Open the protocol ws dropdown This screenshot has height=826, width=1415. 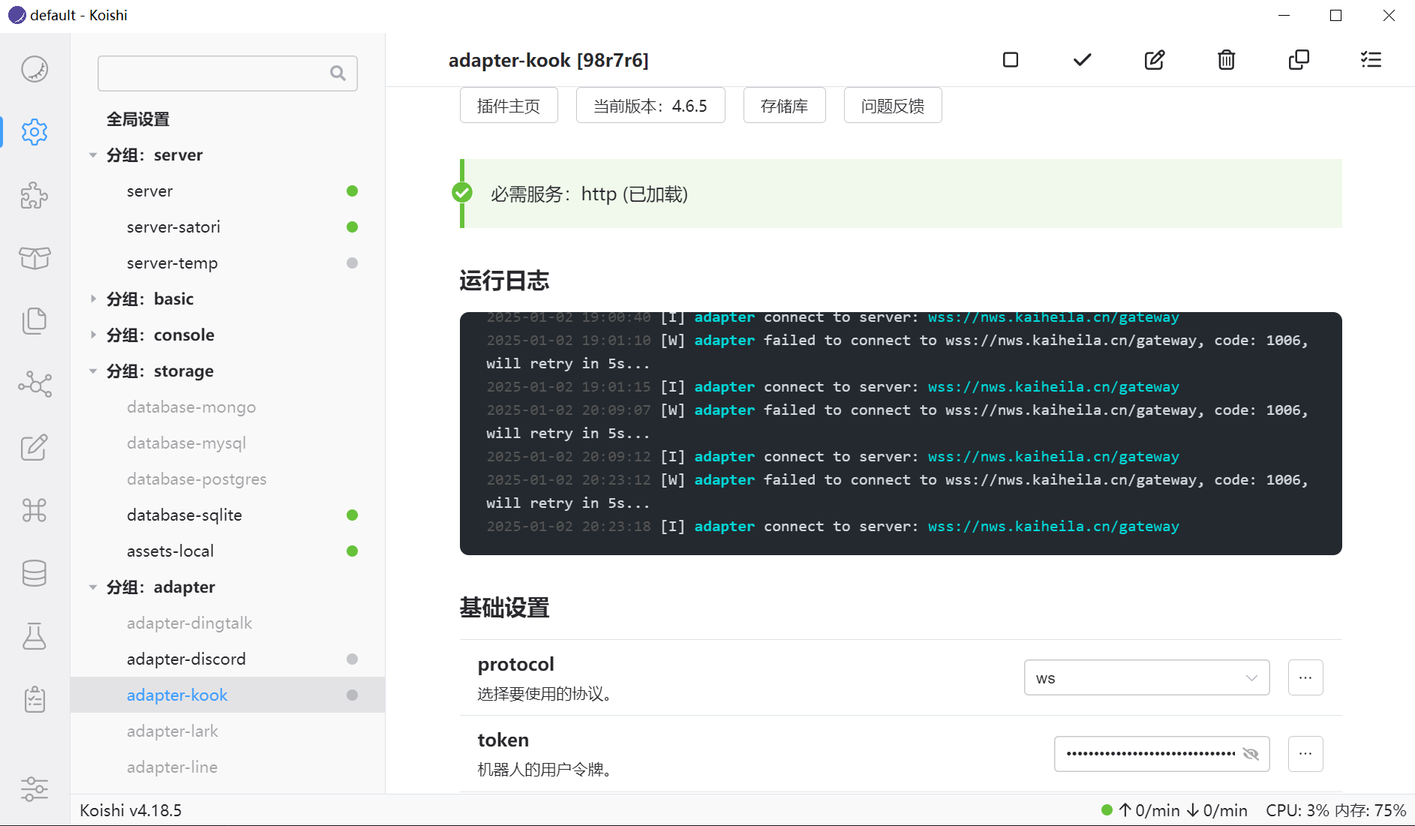[1146, 677]
